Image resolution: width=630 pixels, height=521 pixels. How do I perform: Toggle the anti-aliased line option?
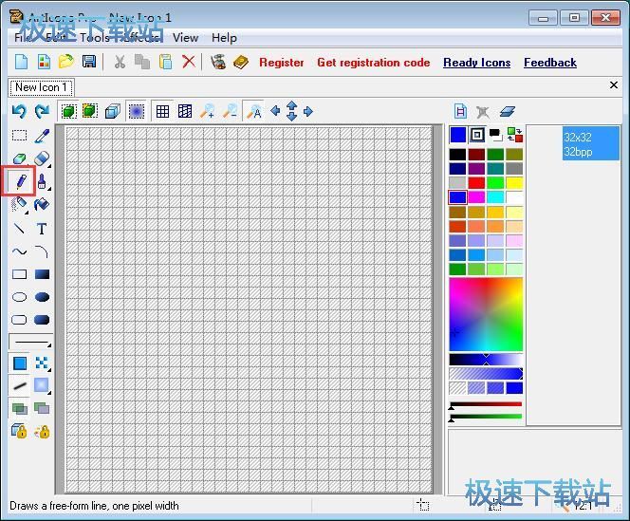pyautogui.click(x=19, y=386)
